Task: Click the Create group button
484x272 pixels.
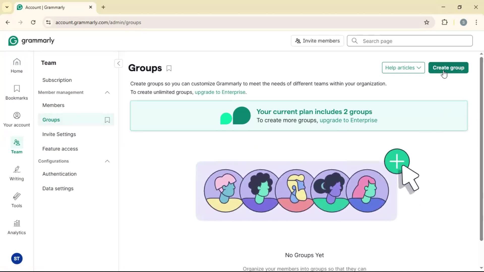Action: pyautogui.click(x=448, y=68)
